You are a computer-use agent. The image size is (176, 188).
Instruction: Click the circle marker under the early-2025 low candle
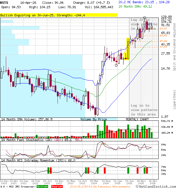[x=116, y=65]
